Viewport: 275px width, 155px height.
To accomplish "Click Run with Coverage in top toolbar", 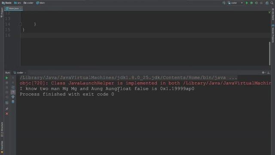I will 257,3.
